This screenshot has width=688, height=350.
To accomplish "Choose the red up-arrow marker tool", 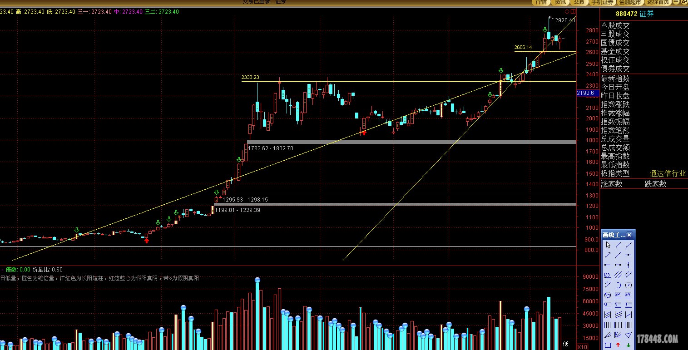I will point(618,345).
